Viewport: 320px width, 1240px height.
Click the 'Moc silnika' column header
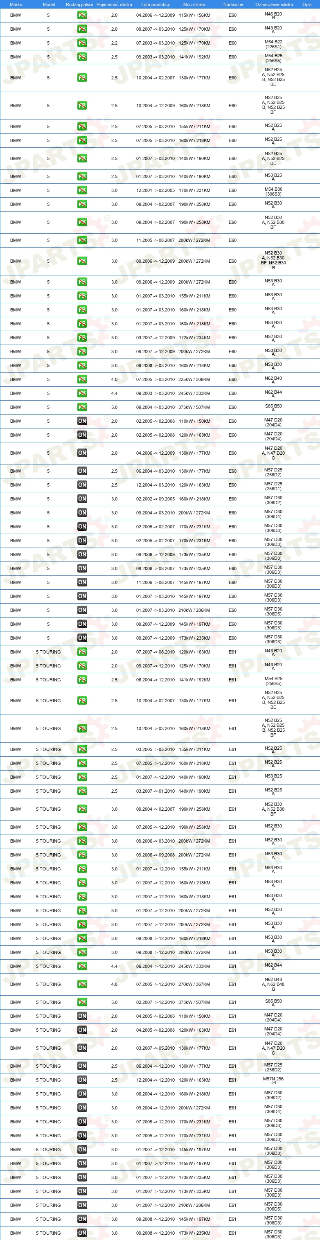click(x=194, y=5)
